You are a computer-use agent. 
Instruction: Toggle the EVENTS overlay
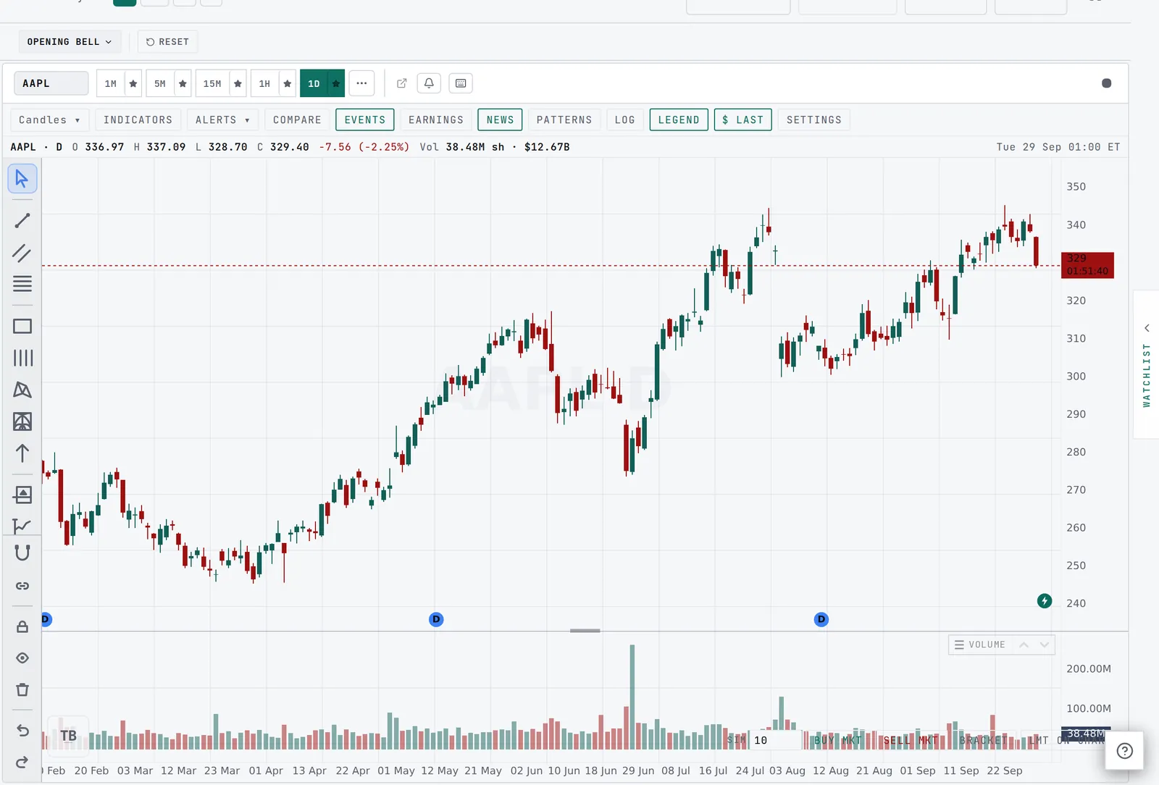click(365, 119)
